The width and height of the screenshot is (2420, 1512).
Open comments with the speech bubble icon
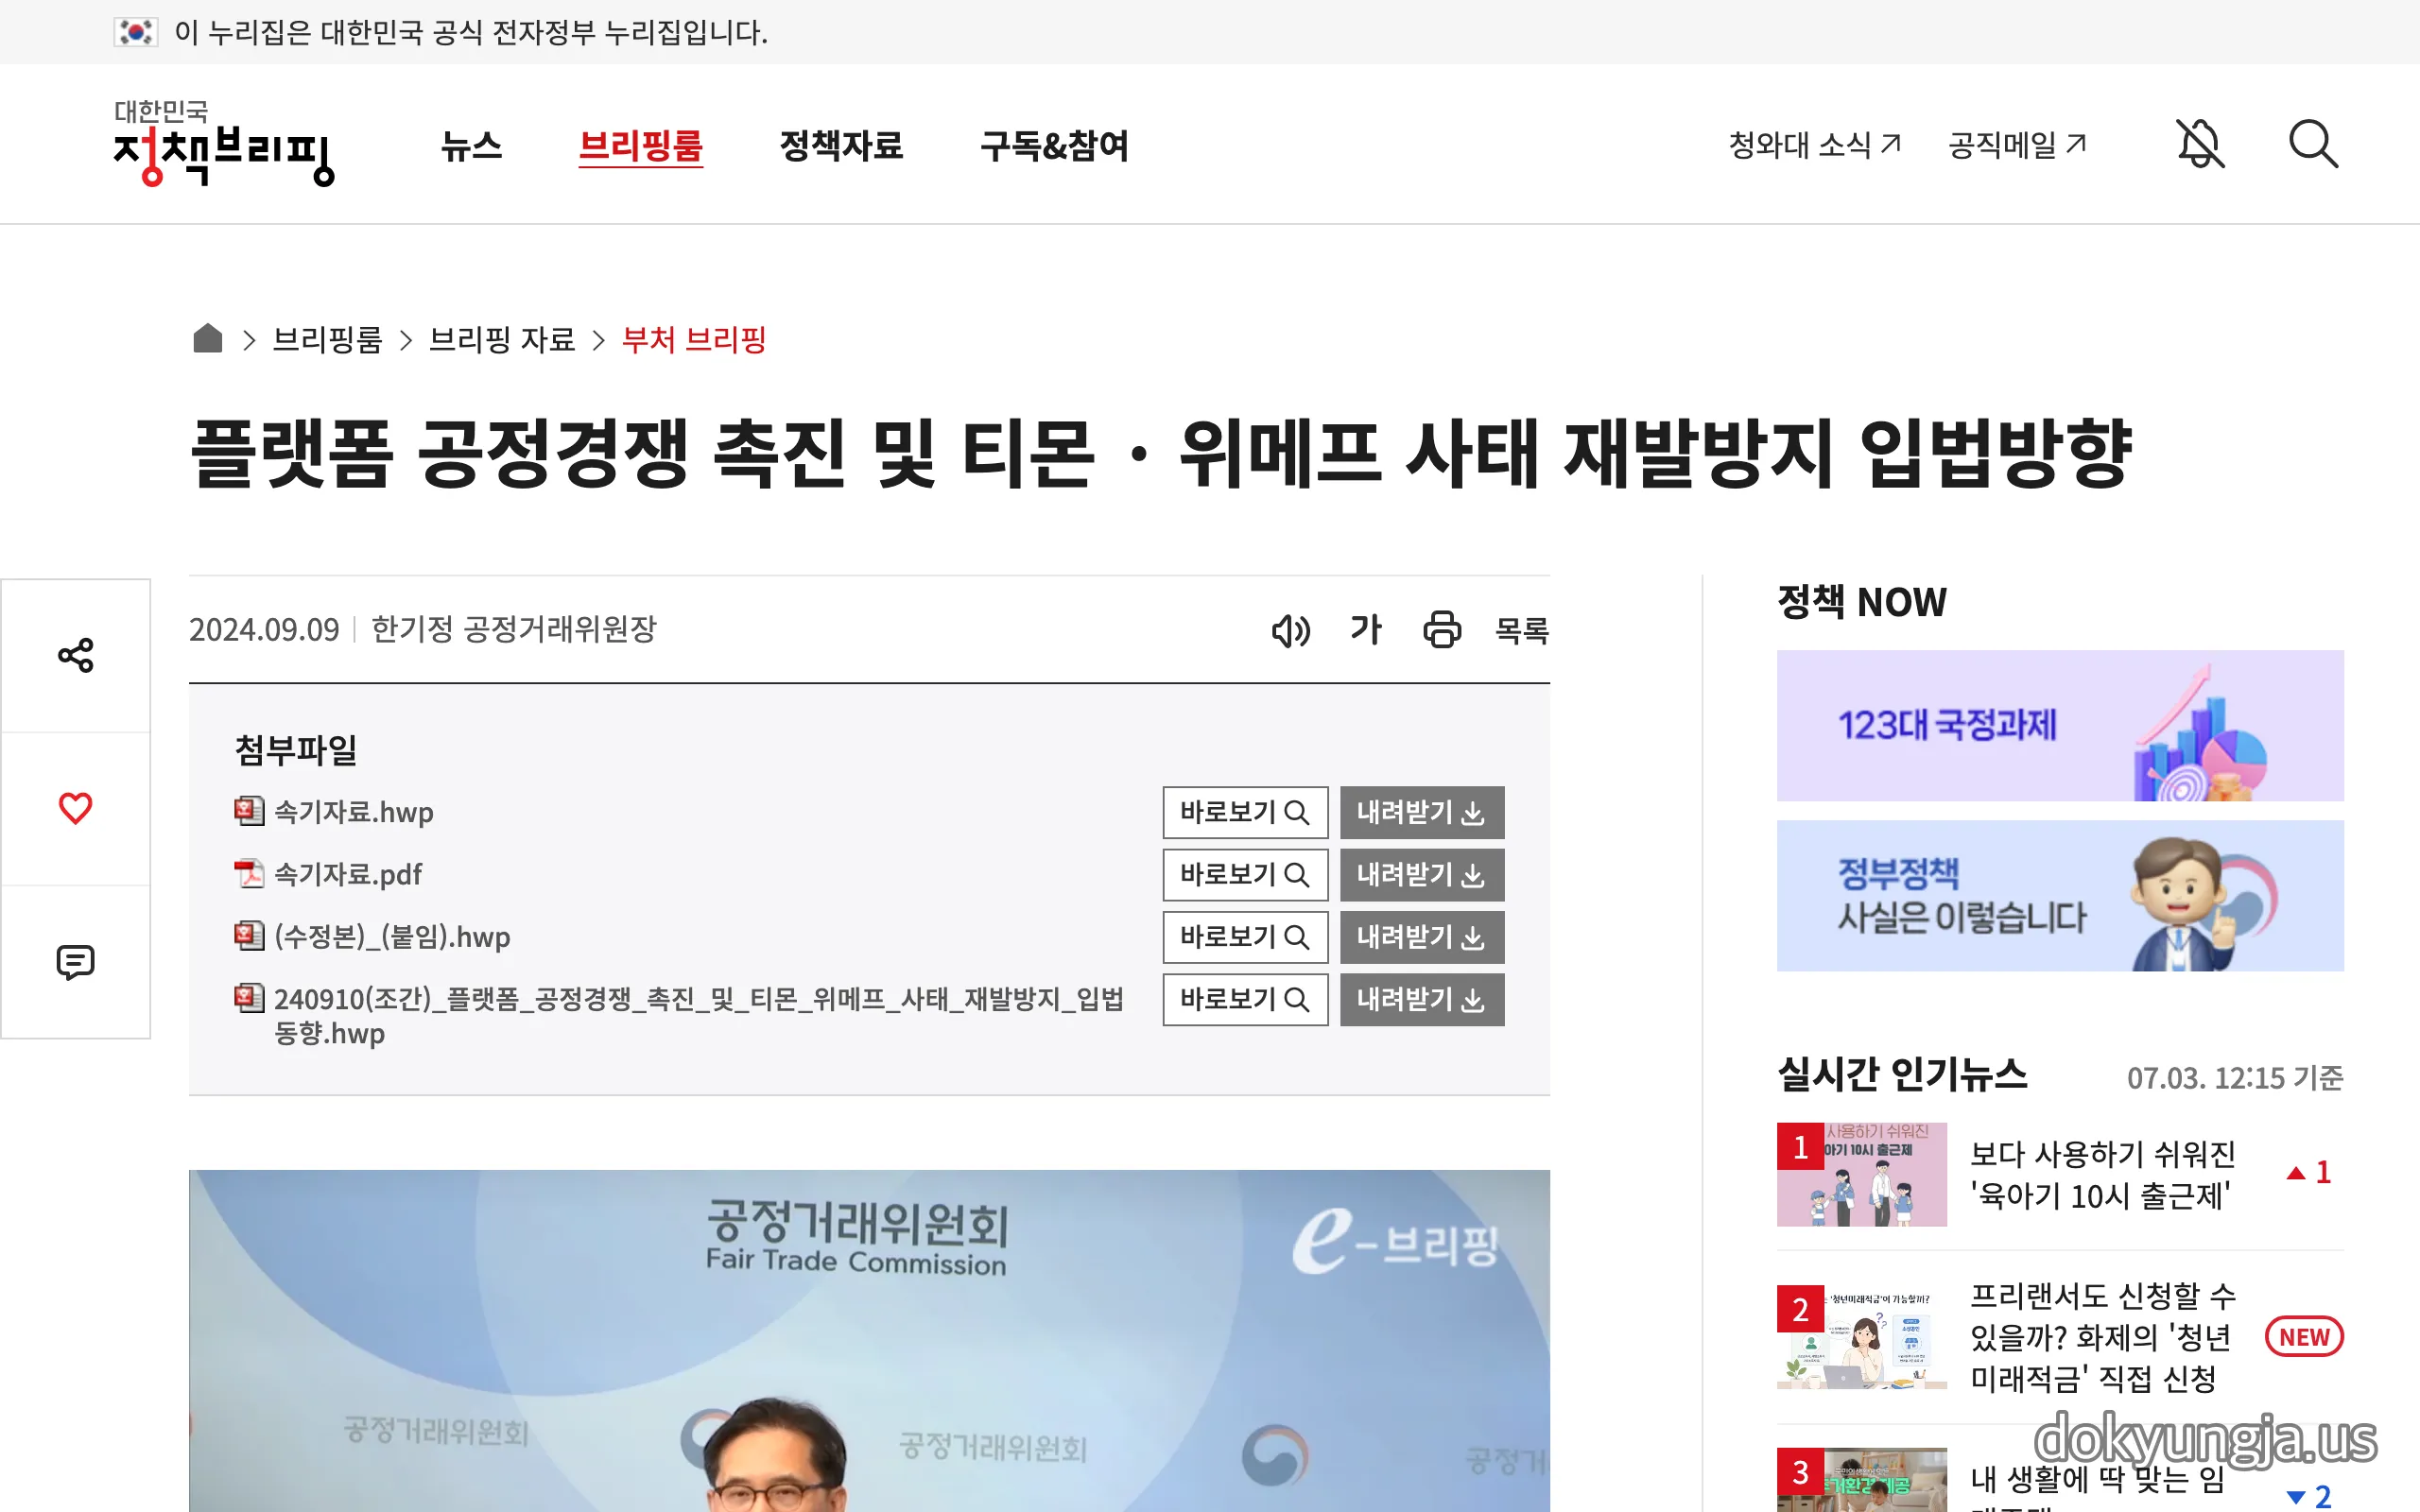(x=75, y=962)
